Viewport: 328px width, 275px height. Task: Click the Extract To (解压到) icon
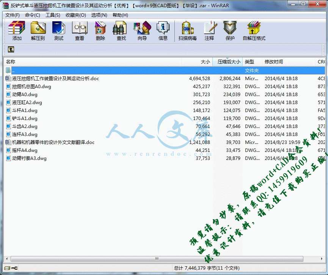[x=38, y=28]
